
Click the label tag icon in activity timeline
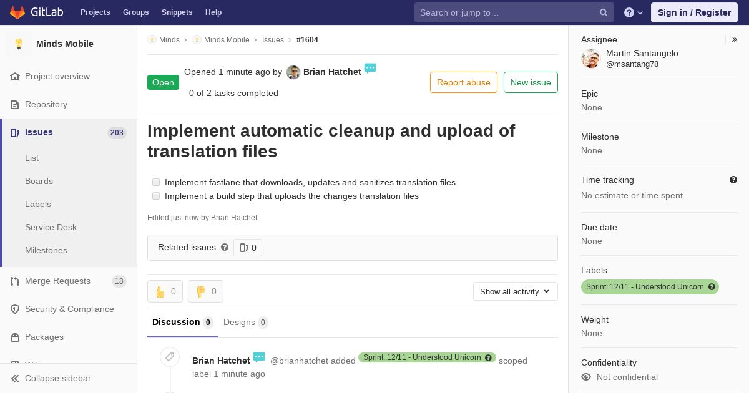pyautogui.click(x=170, y=357)
